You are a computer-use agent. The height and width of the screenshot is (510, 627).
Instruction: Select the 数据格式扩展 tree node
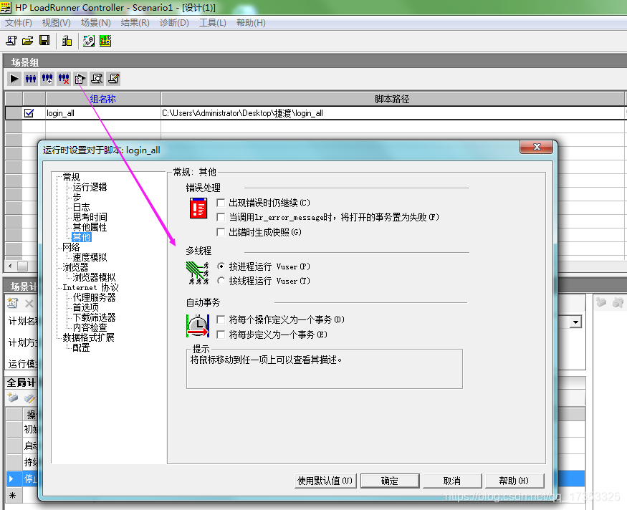tap(88, 338)
